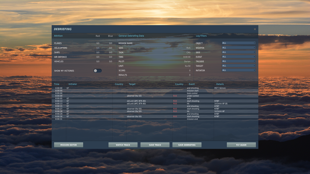The height and width of the screenshot is (174, 310).
Task: Toggle the Show My Victories switch
Action: (x=97, y=71)
